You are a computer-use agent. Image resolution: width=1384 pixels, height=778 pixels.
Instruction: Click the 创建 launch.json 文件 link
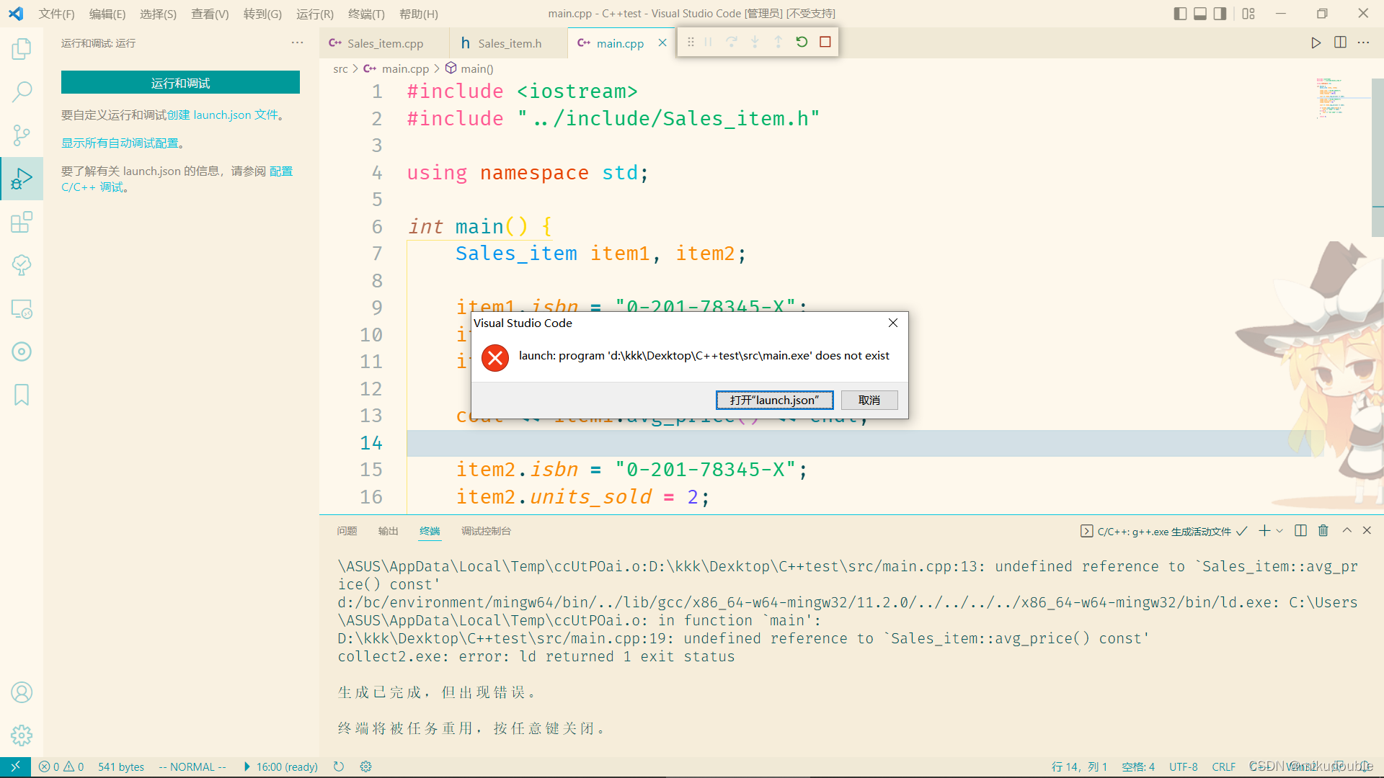click(223, 115)
